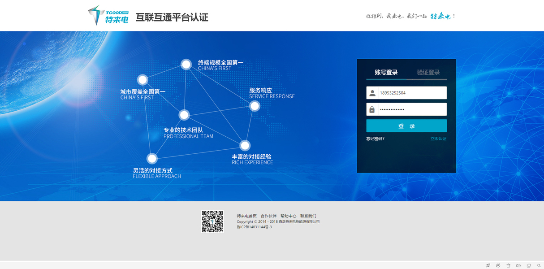Switch to the 验证登录 tab
The width and height of the screenshot is (544, 269).
tap(428, 72)
